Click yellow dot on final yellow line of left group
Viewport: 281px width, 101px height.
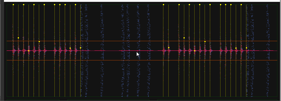[x=80, y=48]
